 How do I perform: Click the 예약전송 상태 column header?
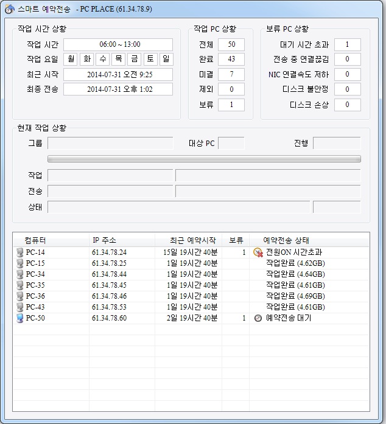[x=290, y=240]
